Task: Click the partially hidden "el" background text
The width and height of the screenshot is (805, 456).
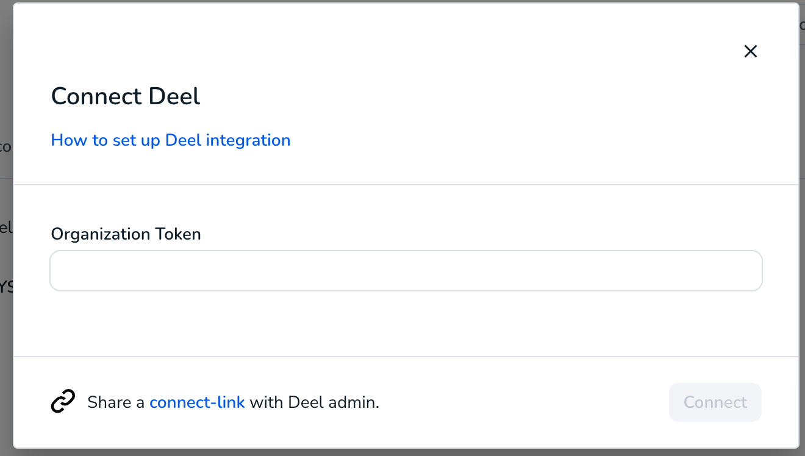Action: point(6,228)
